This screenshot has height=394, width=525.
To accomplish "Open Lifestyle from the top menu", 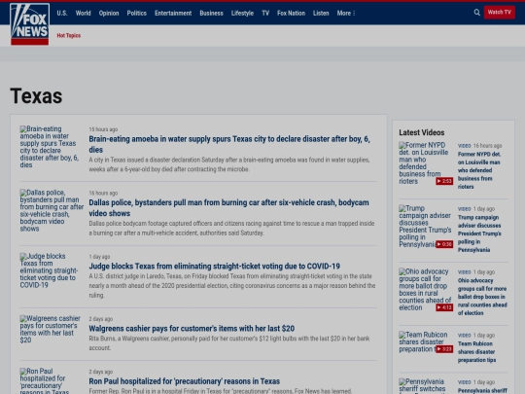I will [x=242, y=13].
